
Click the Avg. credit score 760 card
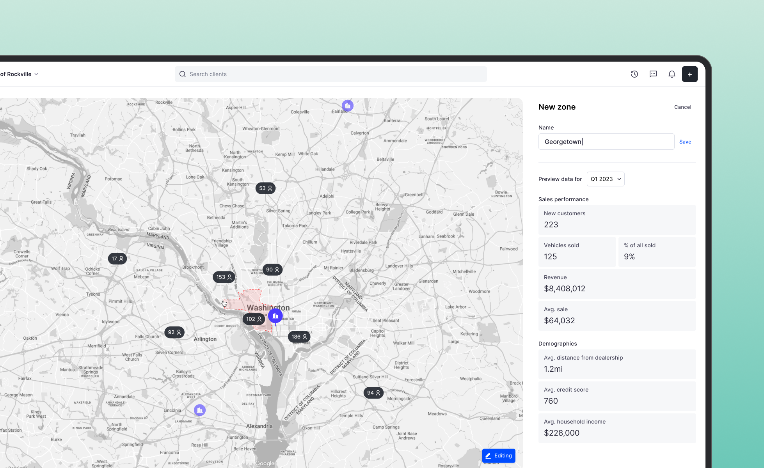click(617, 396)
